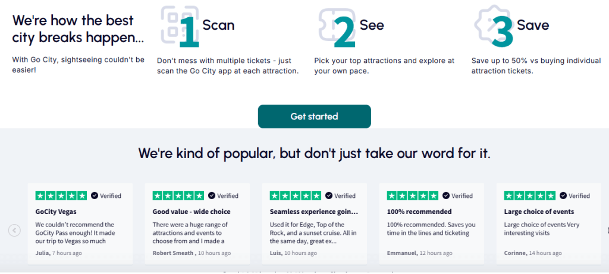
Task: Click the Verified checkmark on Robert Smeath's review
Action: (212, 196)
